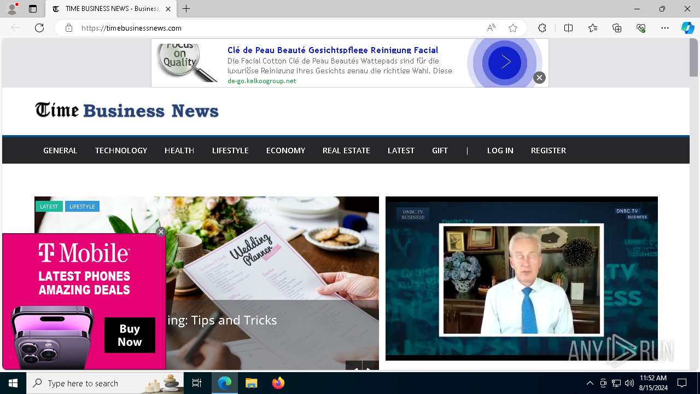Open the notification center
The image size is (700, 394).
pos(682,383)
